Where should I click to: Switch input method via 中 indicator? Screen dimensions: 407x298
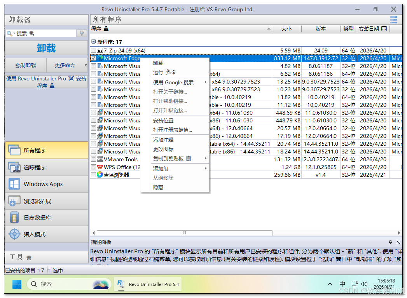pos(342,284)
